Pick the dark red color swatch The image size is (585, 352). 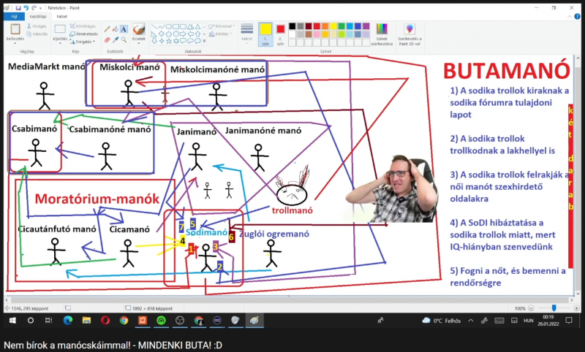click(309, 26)
